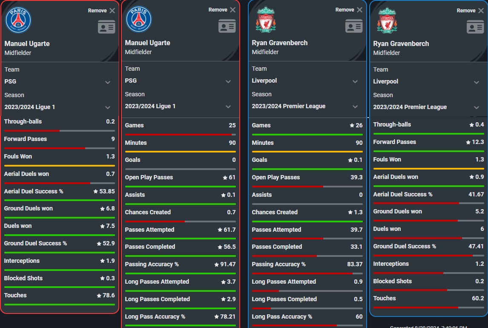Remove the third panel's Ryan Gravenberch card
This screenshot has height=328, width=488.
[349, 10]
